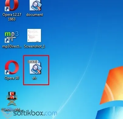This screenshot has width=123, height=119.
Task: Click the 'sfc' file name label
Action: 34,78
